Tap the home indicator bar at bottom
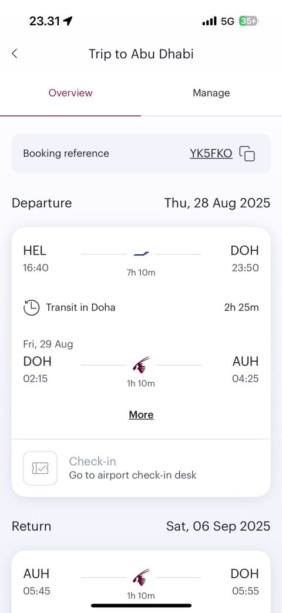This screenshot has width=282, height=613. click(141, 605)
